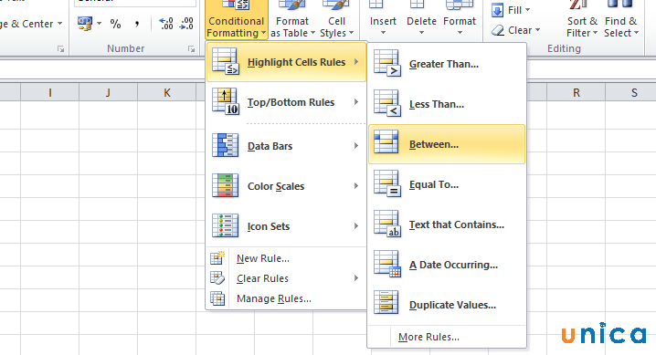Select Greater Than... rule
This screenshot has height=355, width=656.
(x=447, y=64)
